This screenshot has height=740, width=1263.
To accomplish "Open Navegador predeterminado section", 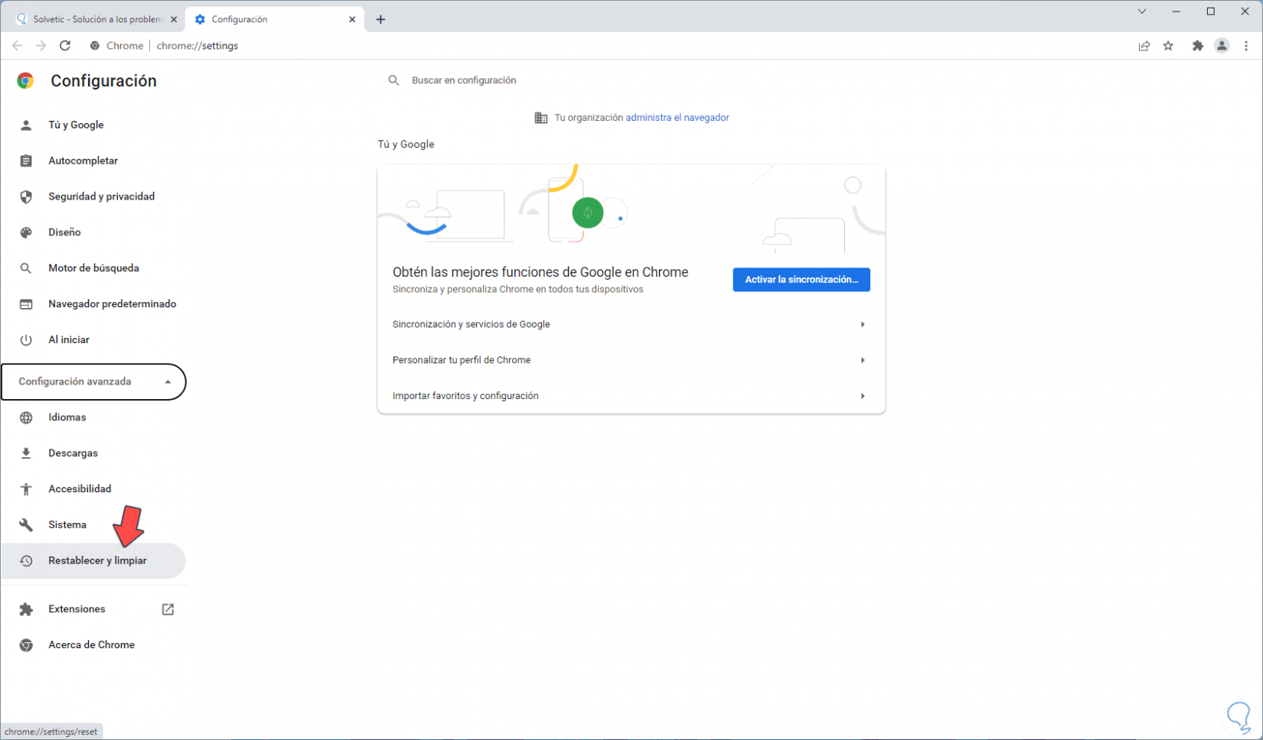I will coord(93,304).
